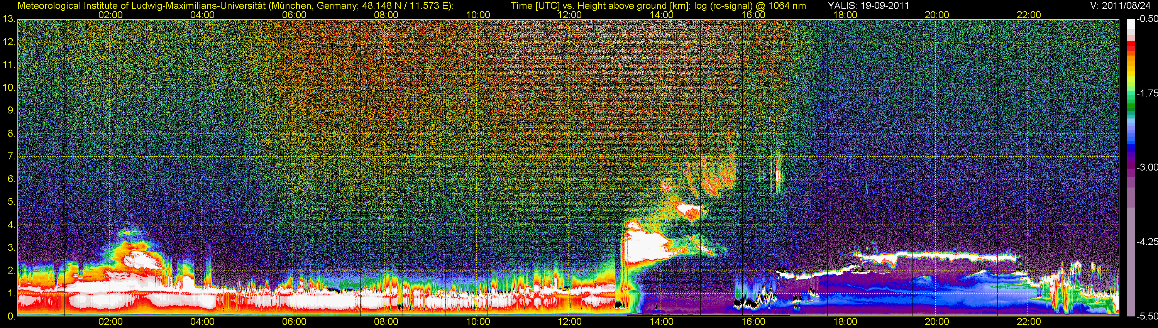Click the 04:00 label on the top time axis

click(202, 15)
